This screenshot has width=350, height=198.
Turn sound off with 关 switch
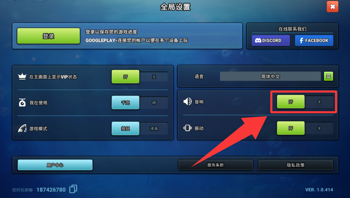click(x=319, y=102)
